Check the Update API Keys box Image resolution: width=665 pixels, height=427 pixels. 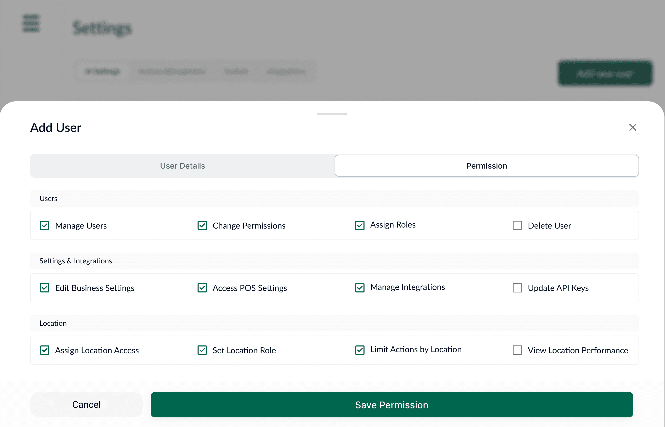click(517, 288)
